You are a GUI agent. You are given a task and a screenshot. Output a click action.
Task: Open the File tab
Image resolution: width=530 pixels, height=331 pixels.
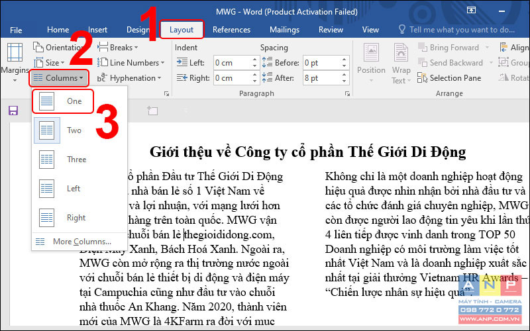pyautogui.click(x=16, y=30)
